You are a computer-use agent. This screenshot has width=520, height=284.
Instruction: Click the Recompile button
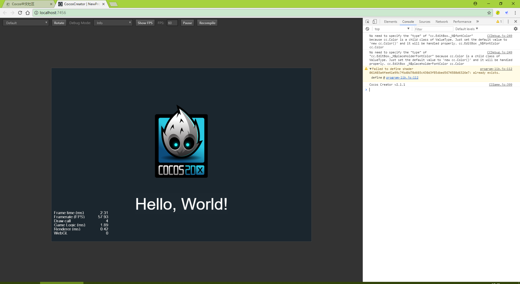click(207, 23)
